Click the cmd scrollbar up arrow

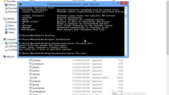pos(126,8)
